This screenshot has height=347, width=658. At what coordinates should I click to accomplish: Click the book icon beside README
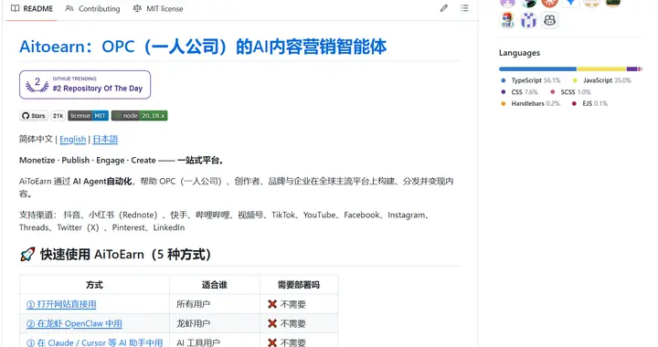pos(16,8)
